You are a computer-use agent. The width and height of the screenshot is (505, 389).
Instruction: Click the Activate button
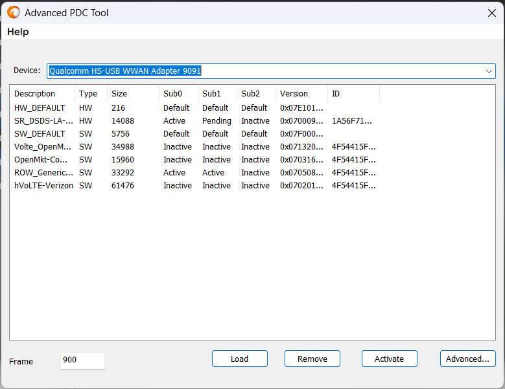pos(390,359)
